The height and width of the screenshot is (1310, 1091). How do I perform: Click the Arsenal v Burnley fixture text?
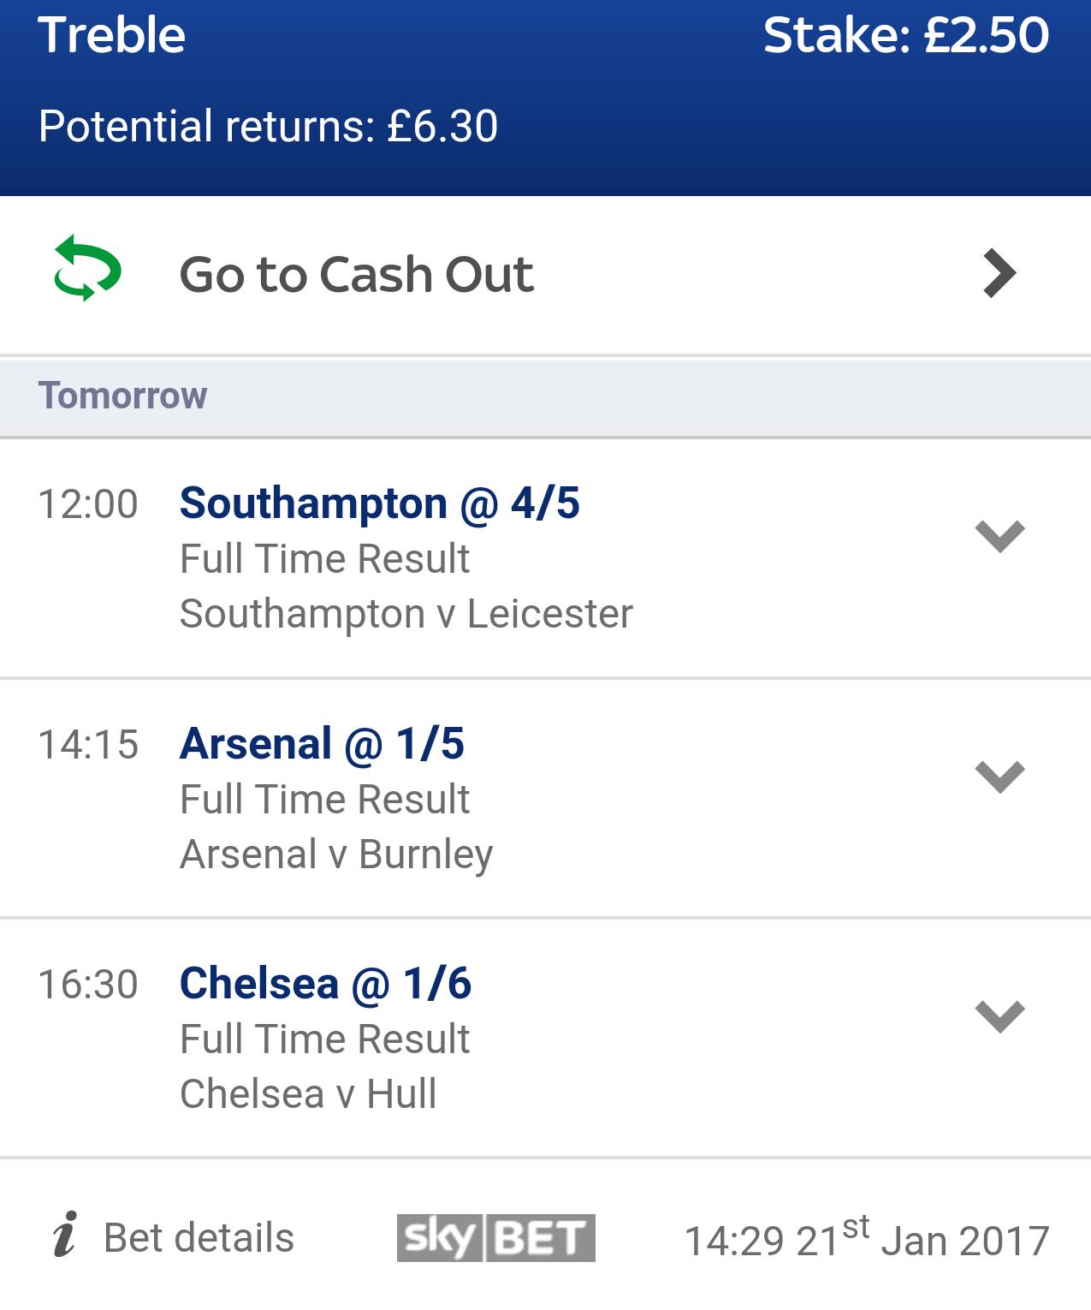click(x=336, y=854)
